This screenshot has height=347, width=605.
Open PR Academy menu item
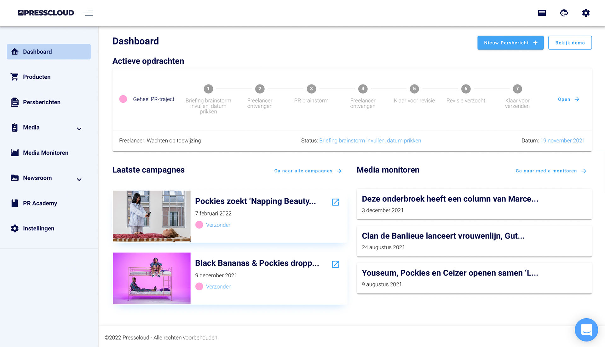coord(40,203)
